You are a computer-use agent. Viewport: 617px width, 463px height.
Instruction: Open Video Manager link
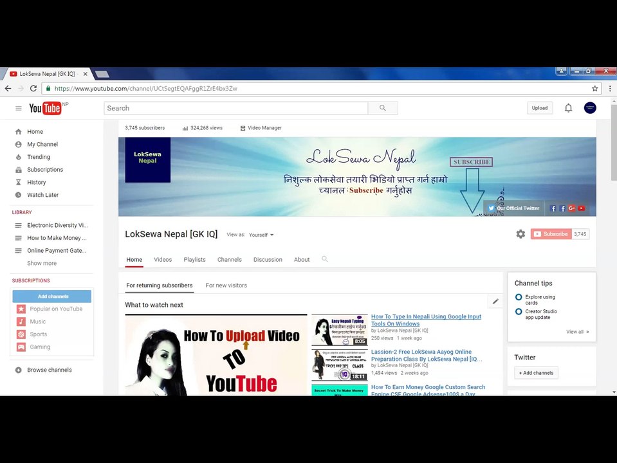261,128
